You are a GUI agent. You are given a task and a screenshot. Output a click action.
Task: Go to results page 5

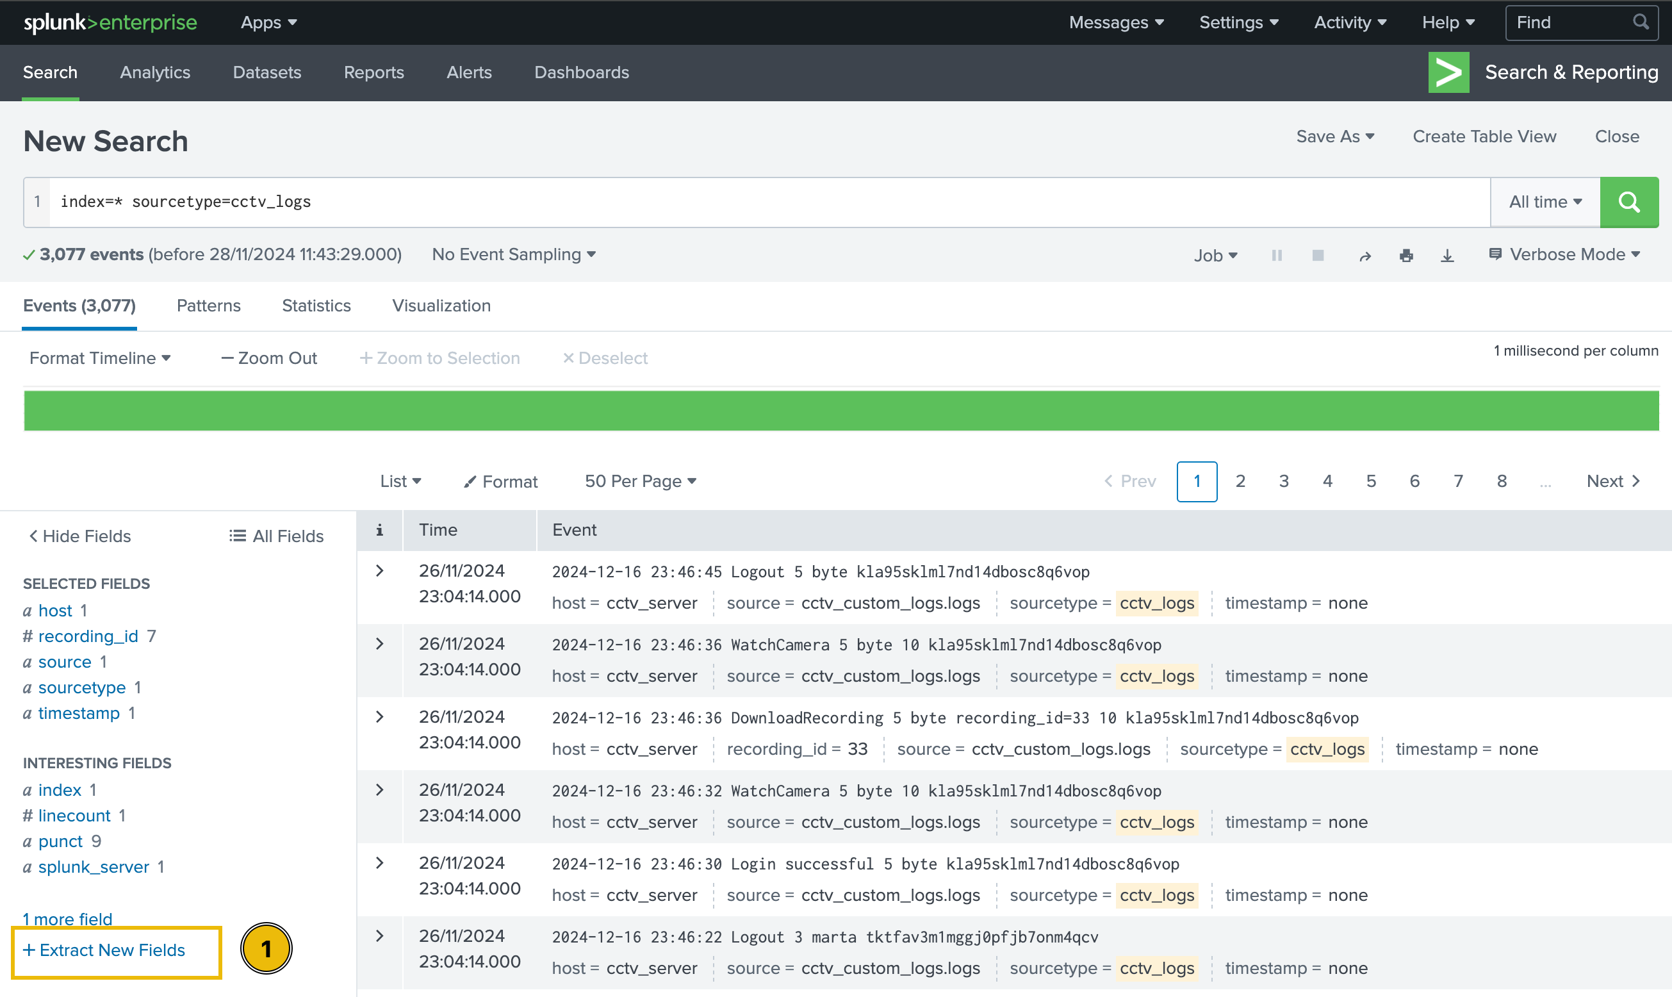tap(1371, 481)
